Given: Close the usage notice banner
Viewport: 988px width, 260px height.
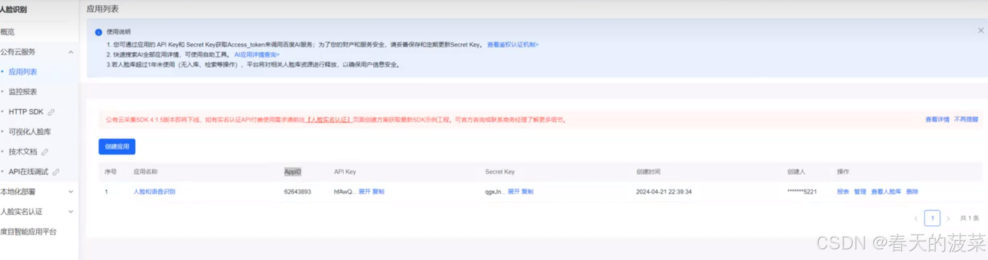Looking at the screenshot, I should [981, 30].
